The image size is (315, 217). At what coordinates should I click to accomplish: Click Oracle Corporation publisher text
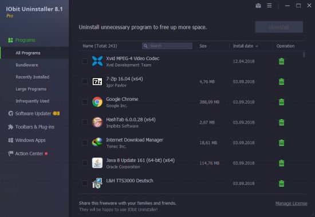(123, 167)
